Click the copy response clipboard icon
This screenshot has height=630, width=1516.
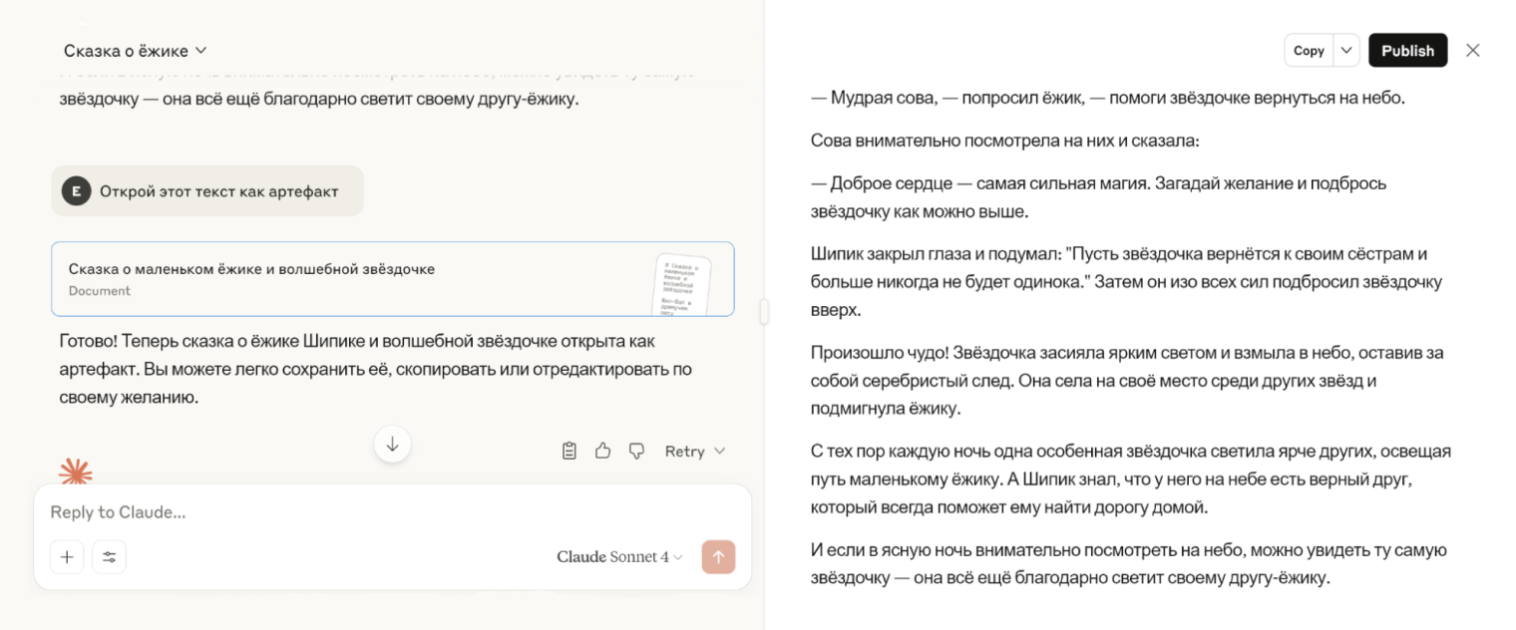(x=568, y=451)
